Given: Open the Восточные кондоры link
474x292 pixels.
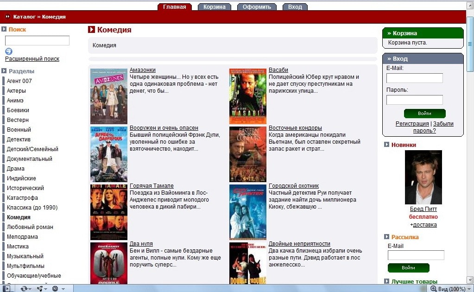Looking at the screenshot, I should pos(295,128).
